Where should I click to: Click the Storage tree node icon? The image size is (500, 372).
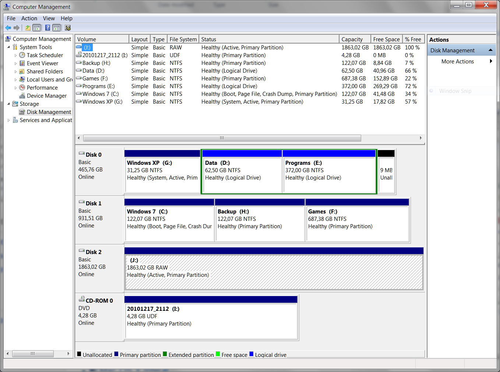tap(15, 104)
